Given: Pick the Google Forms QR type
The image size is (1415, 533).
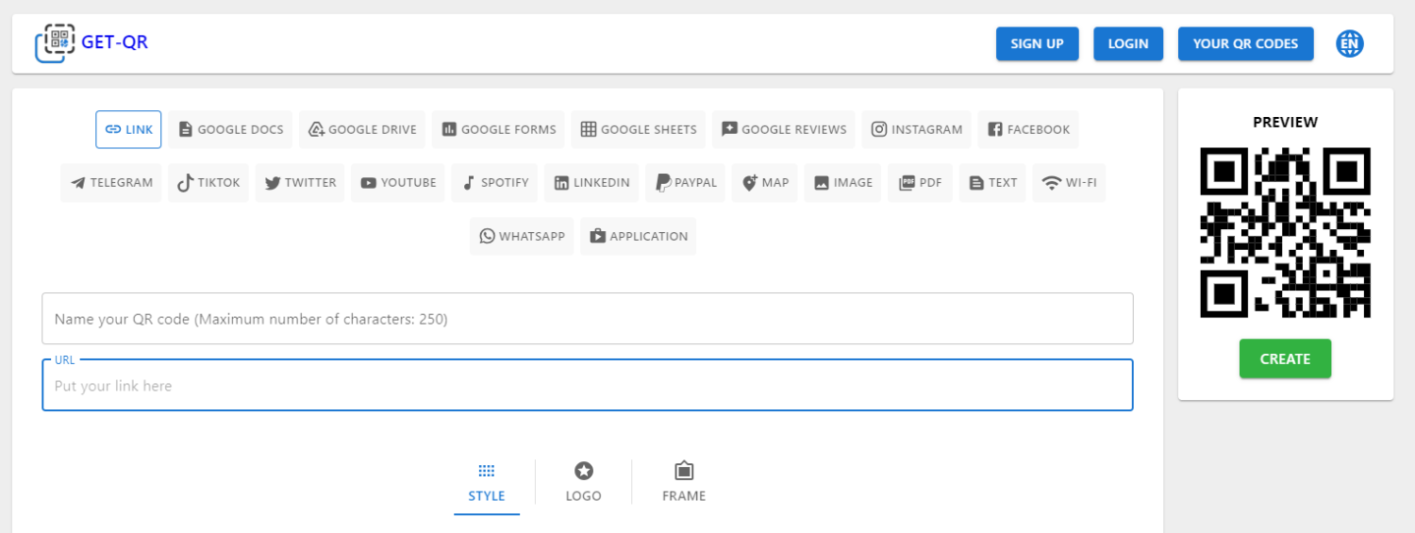Looking at the screenshot, I should (498, 129).
